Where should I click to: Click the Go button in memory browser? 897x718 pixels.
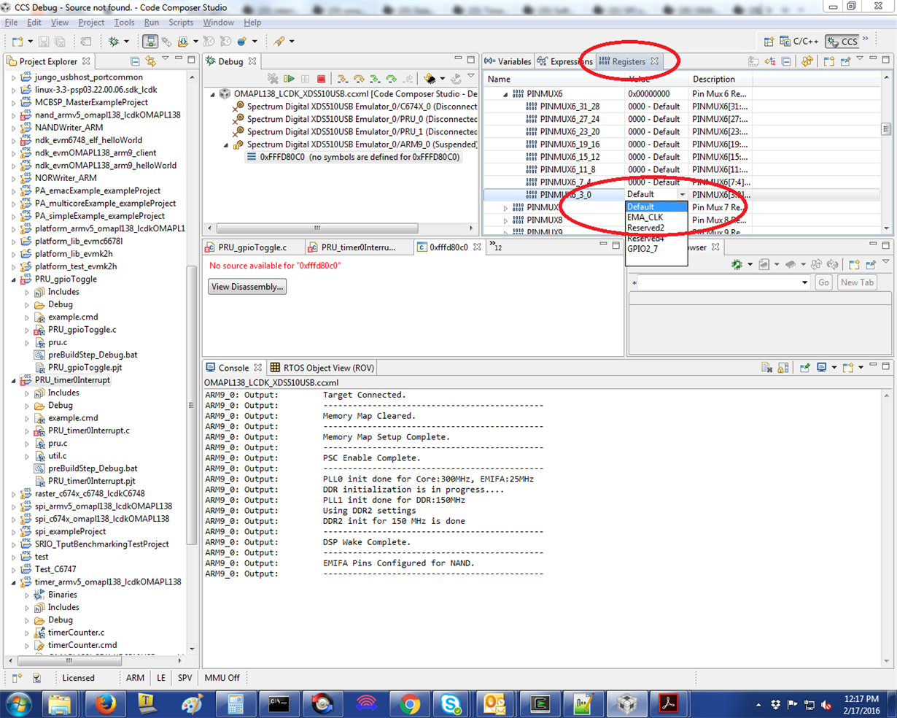(x=823, y=282)
